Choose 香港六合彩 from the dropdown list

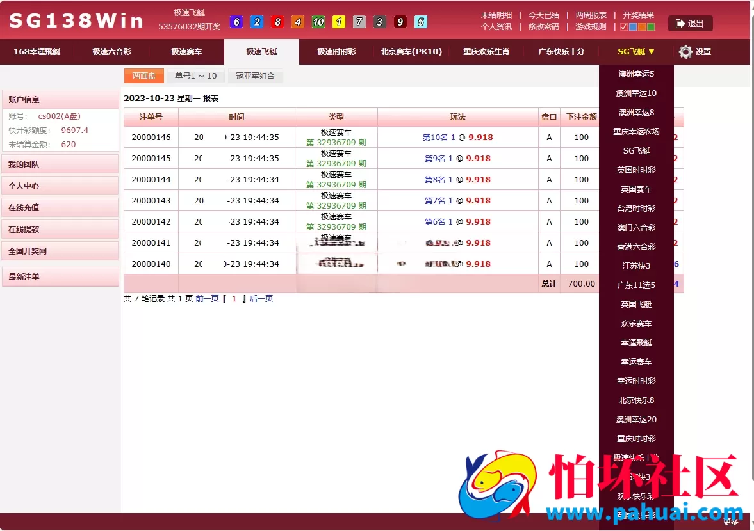636,247
